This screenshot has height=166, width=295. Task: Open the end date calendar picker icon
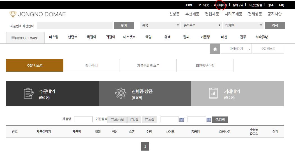tap(209, 120)
